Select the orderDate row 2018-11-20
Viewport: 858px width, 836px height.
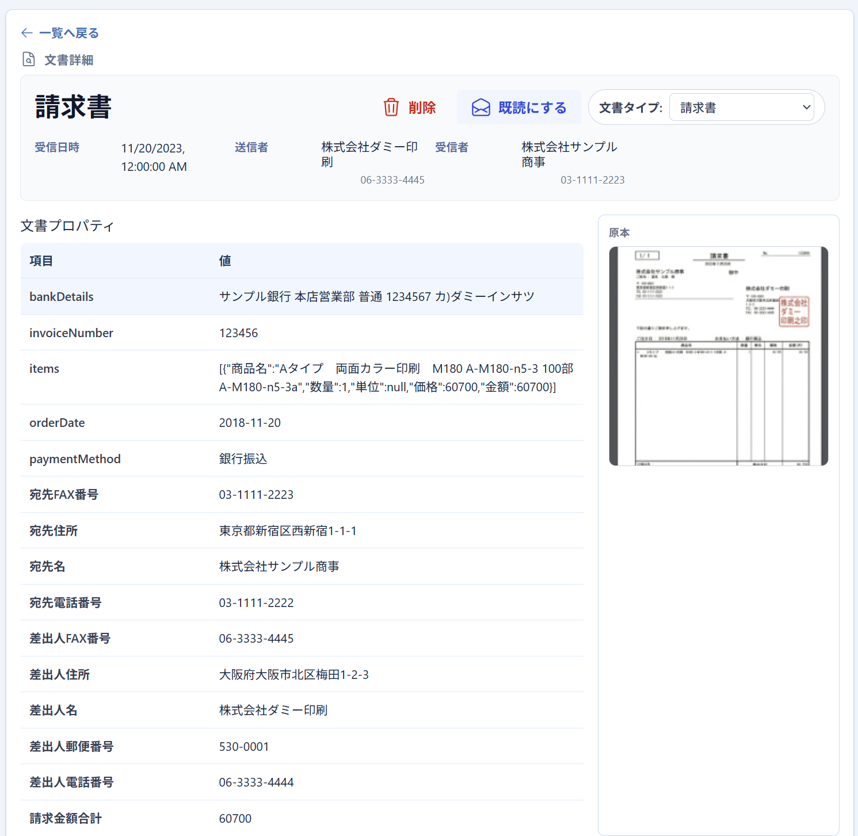(249, 422)
